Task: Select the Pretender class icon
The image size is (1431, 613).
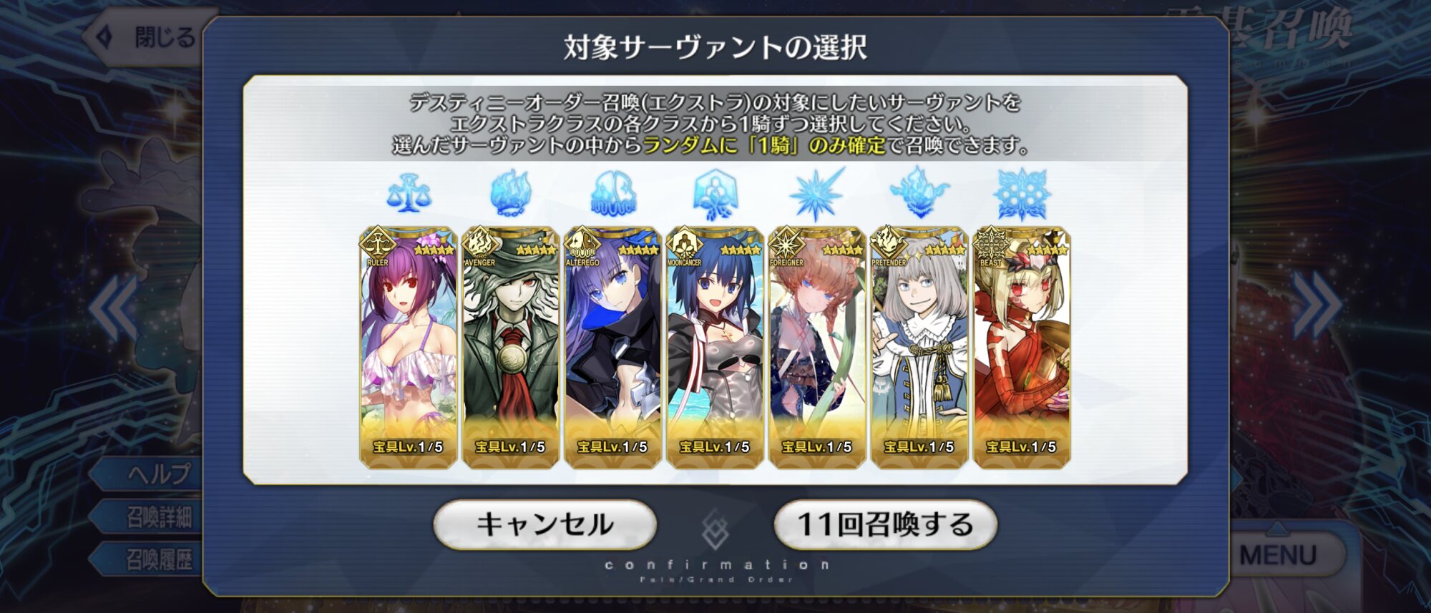Action: [919, 192]
